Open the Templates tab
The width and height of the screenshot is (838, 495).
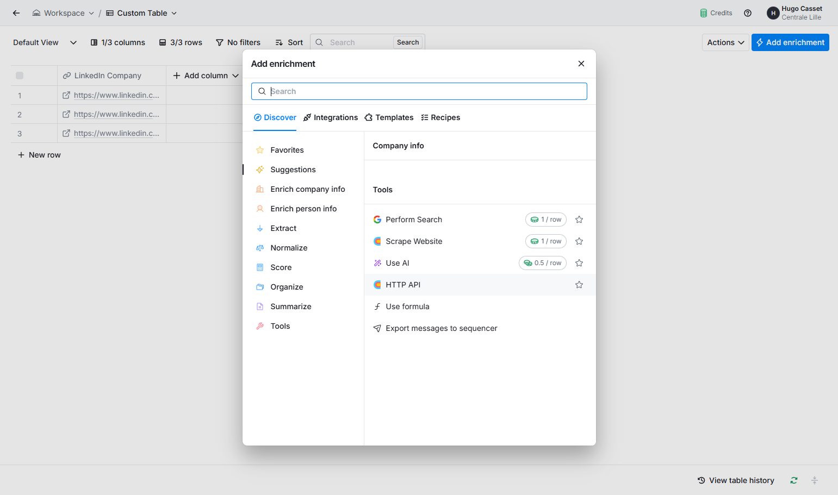[389, 117]
